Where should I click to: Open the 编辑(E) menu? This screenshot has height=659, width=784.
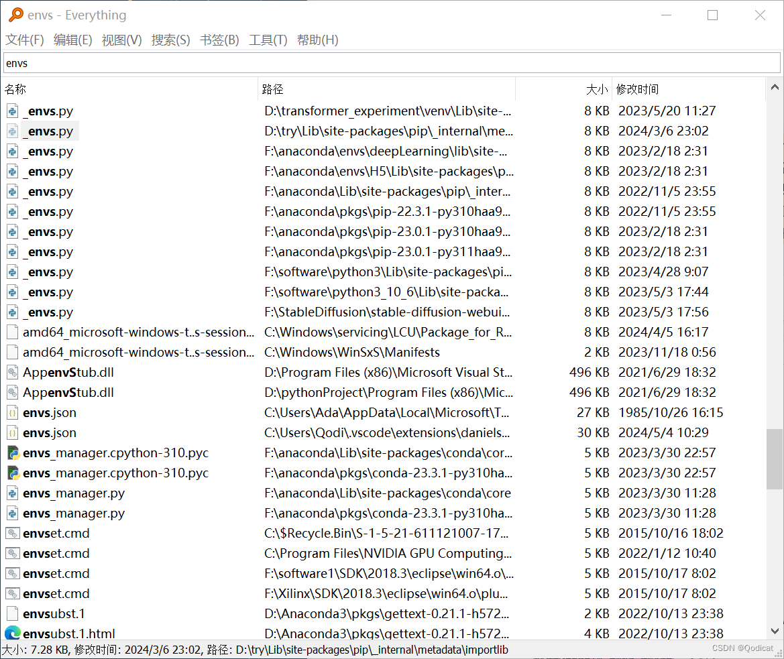click(72, 40)
